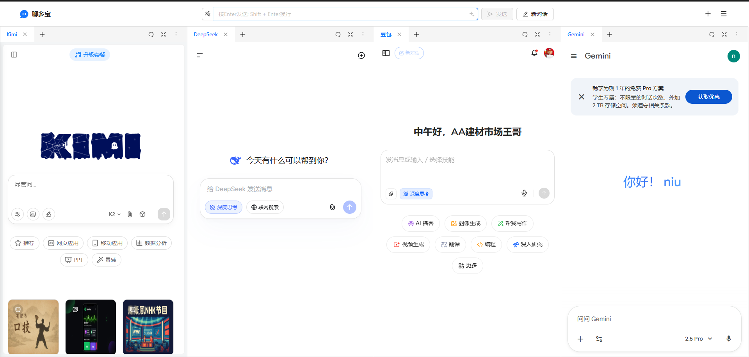Open the Gemini main menu hamburger icon

point(573,56)
